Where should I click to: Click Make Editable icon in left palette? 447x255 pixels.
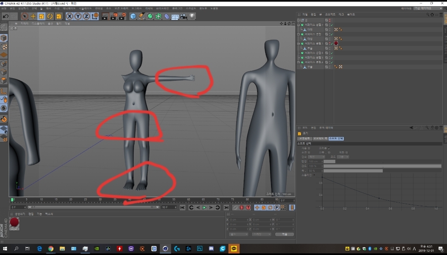click(x=4, y=27)
